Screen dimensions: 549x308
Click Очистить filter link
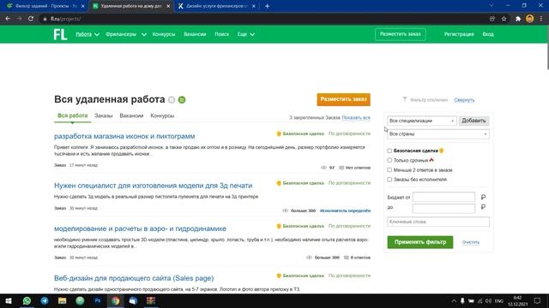pos(471,242)
